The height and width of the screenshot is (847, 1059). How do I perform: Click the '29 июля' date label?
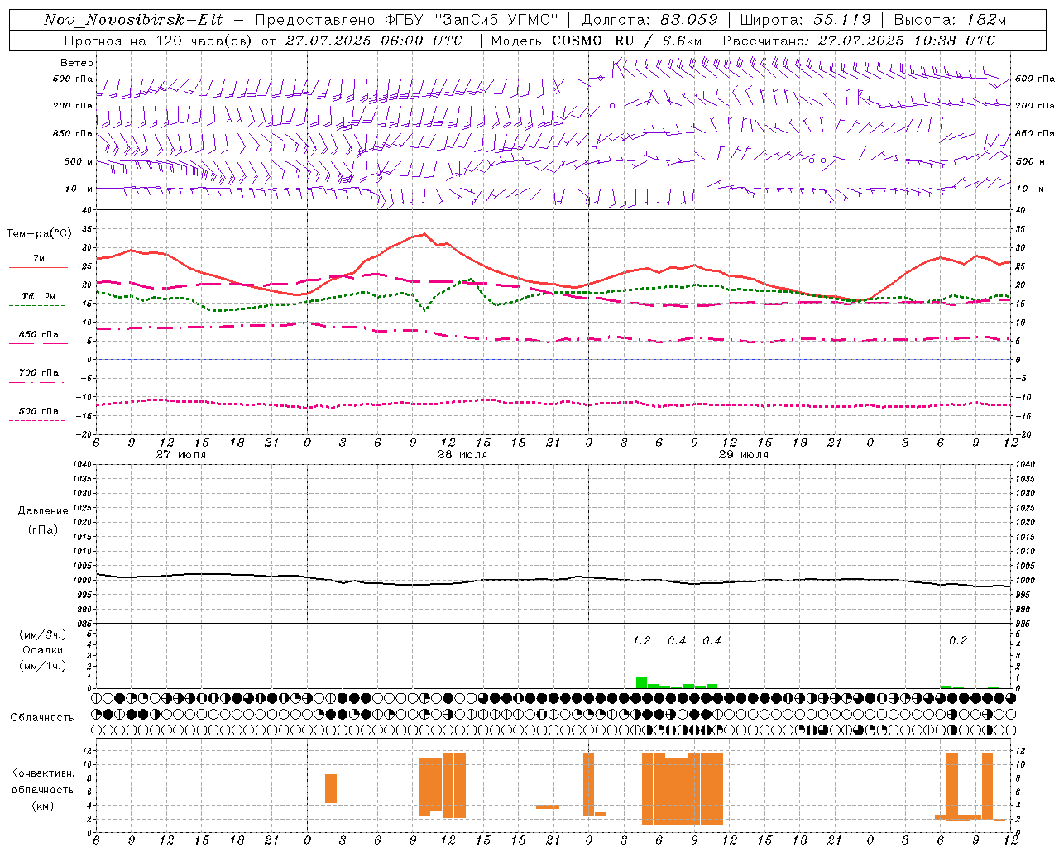(743, 455)
